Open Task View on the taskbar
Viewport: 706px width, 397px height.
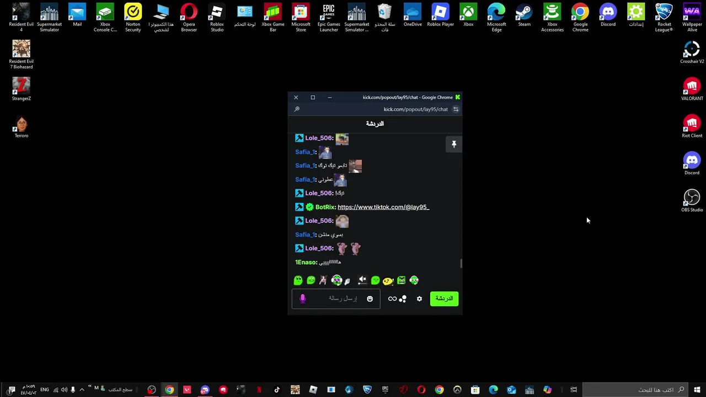click(574, 390)
